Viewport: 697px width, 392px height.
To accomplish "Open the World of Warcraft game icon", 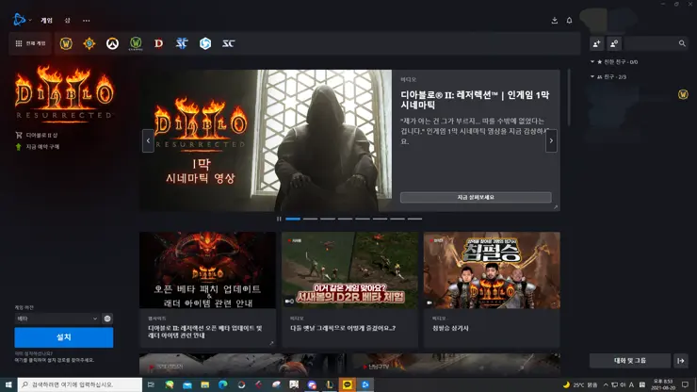I will 66,43.
